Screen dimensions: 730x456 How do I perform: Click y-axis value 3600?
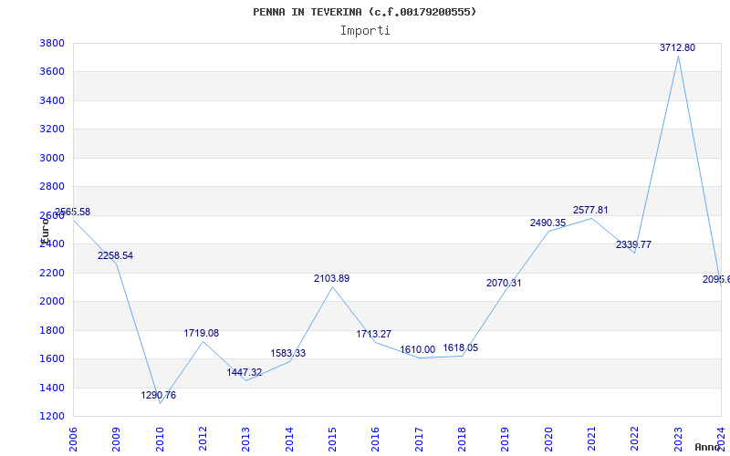point(52,72)
